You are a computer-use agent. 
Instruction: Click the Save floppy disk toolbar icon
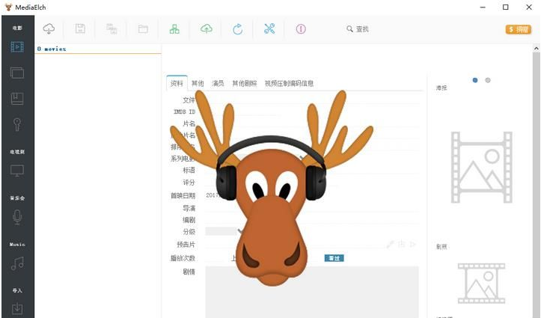pos(80,28)
